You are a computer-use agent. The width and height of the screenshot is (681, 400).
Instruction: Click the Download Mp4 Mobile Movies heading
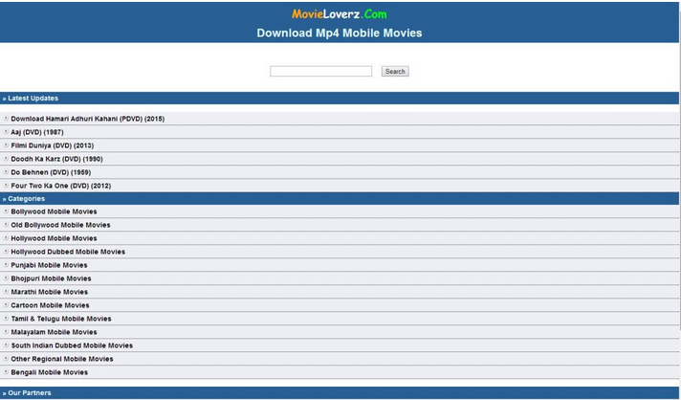coord(340,33)
